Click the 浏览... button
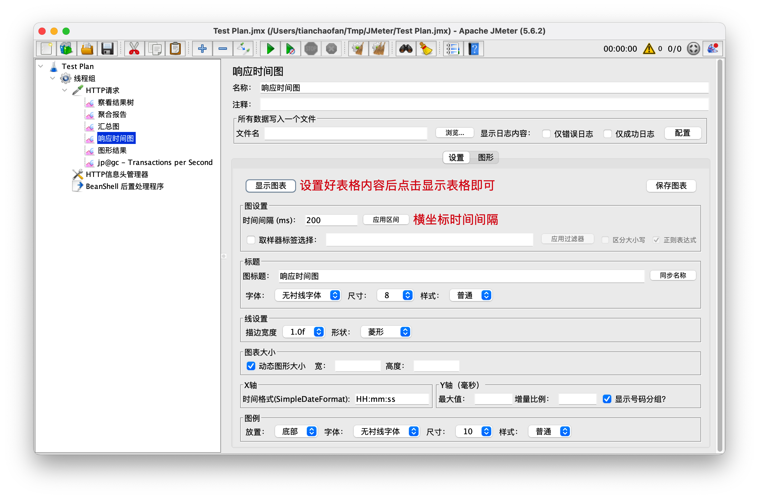759x499 pixels. [455, 133]
